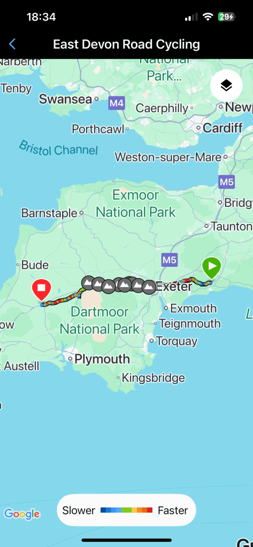Screen dimensions: 253x547
Task: Open the map layers button
Action: tap(226, 86)
